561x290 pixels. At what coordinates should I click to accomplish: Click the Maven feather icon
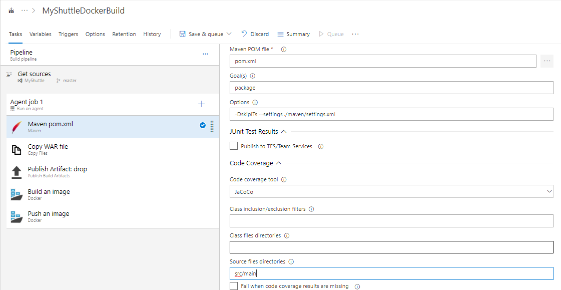point(17,127)
